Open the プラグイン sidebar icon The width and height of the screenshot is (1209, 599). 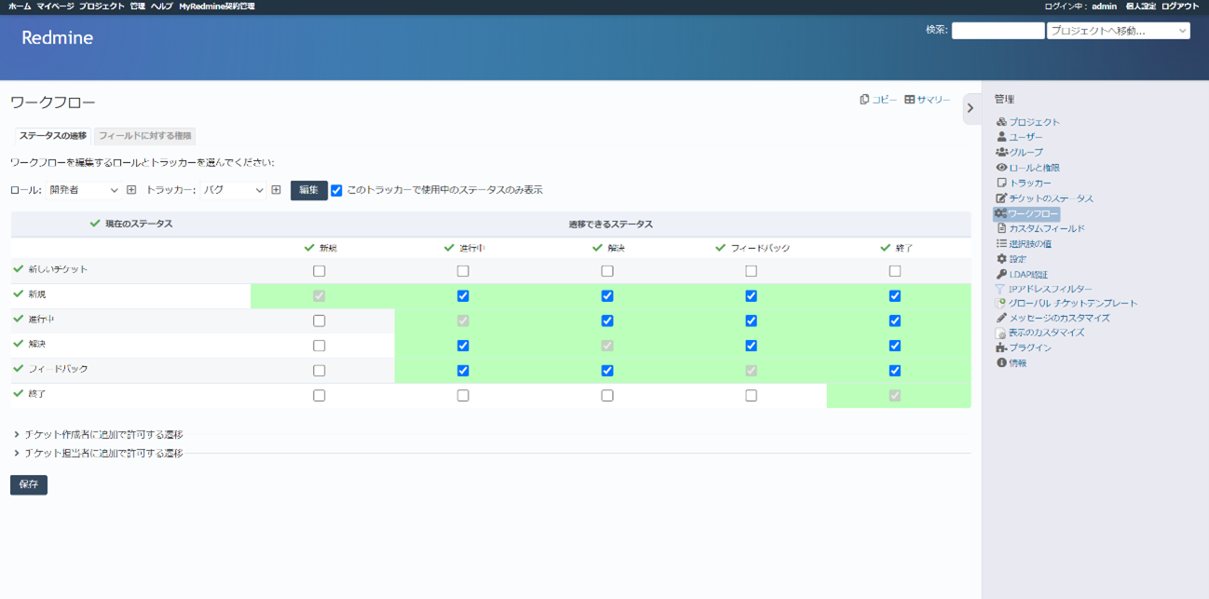1001,347
